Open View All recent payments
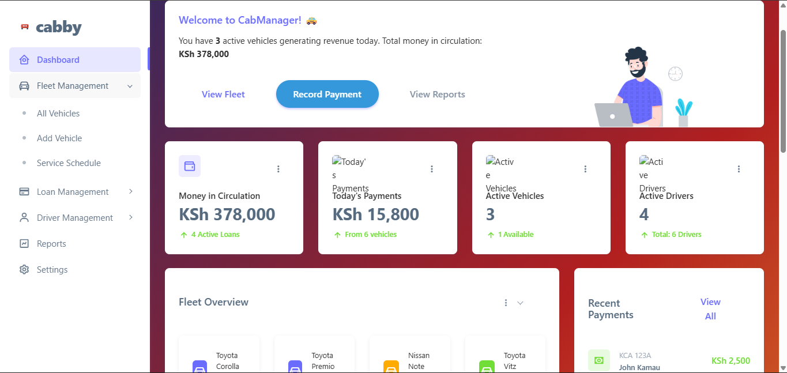Screen dimensions: 787x373 [710, 308]
